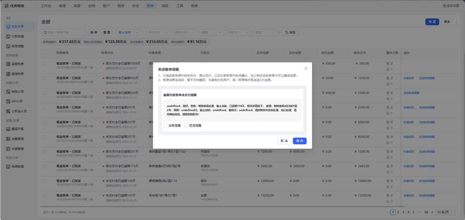The height and width of the screenshot is (220, 465).
Task: Open the 审批 dropdown
Action: click(265, 32)
